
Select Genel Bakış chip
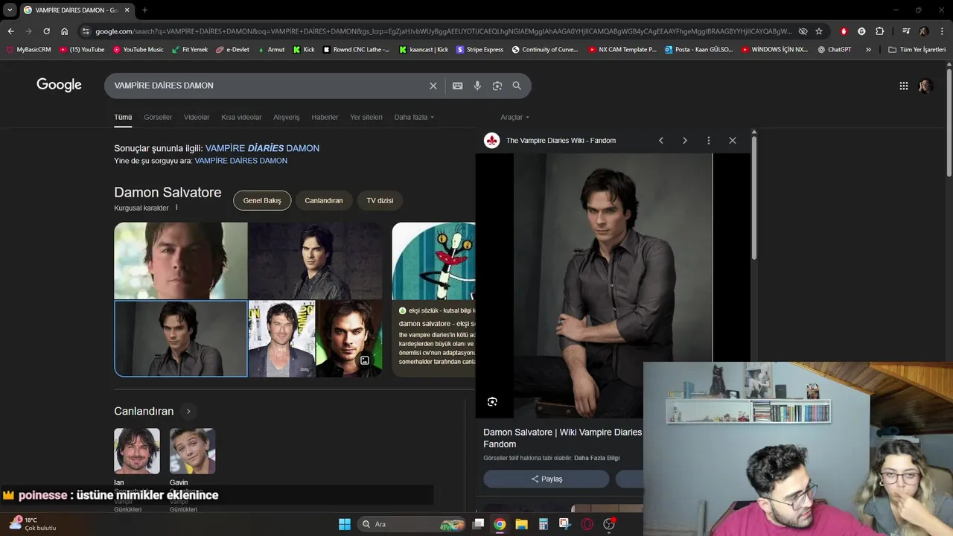262,200
